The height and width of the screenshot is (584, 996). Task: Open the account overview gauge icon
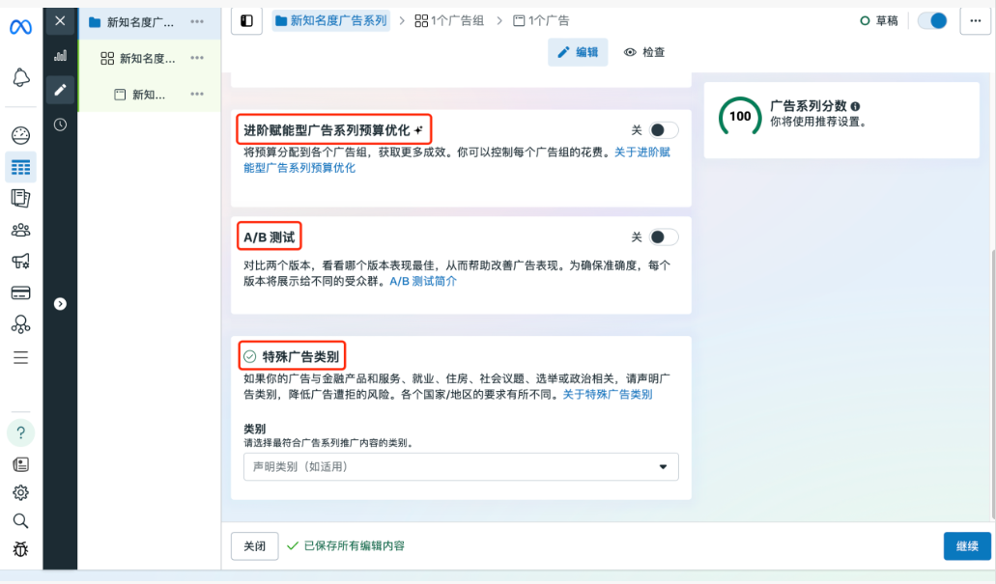[x=20, y=135]
